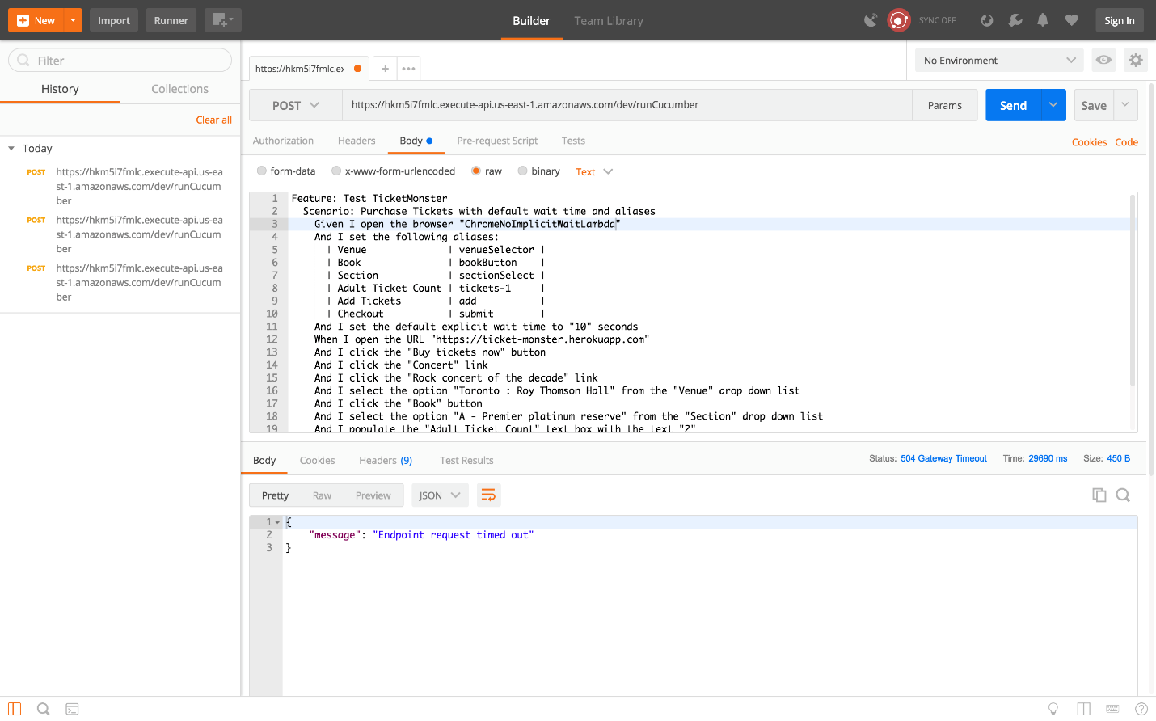Click the wrap lines icon in response

pyautogui.click(x=488, y=495)
